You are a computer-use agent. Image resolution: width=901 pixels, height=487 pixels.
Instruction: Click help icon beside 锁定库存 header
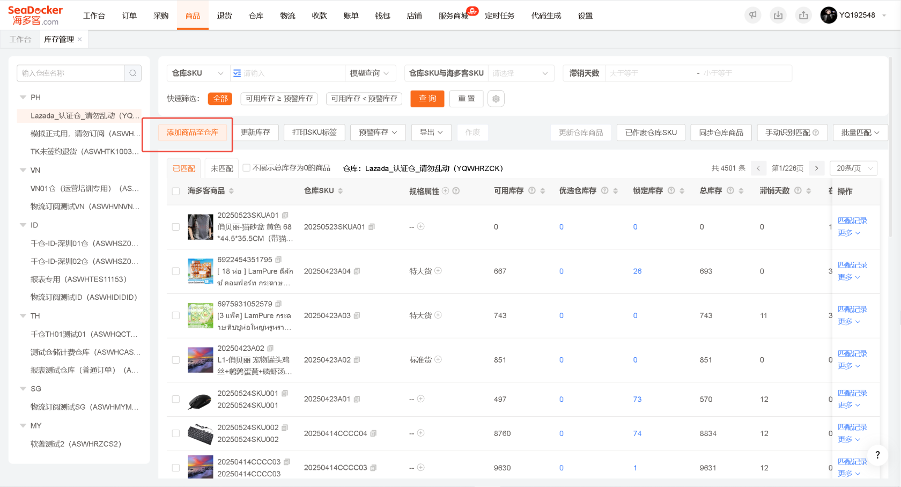tap(671, 190)
